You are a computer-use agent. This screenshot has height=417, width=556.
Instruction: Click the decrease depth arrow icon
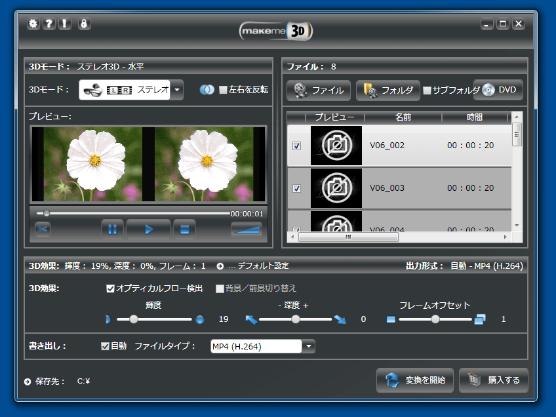pos(251,319)
